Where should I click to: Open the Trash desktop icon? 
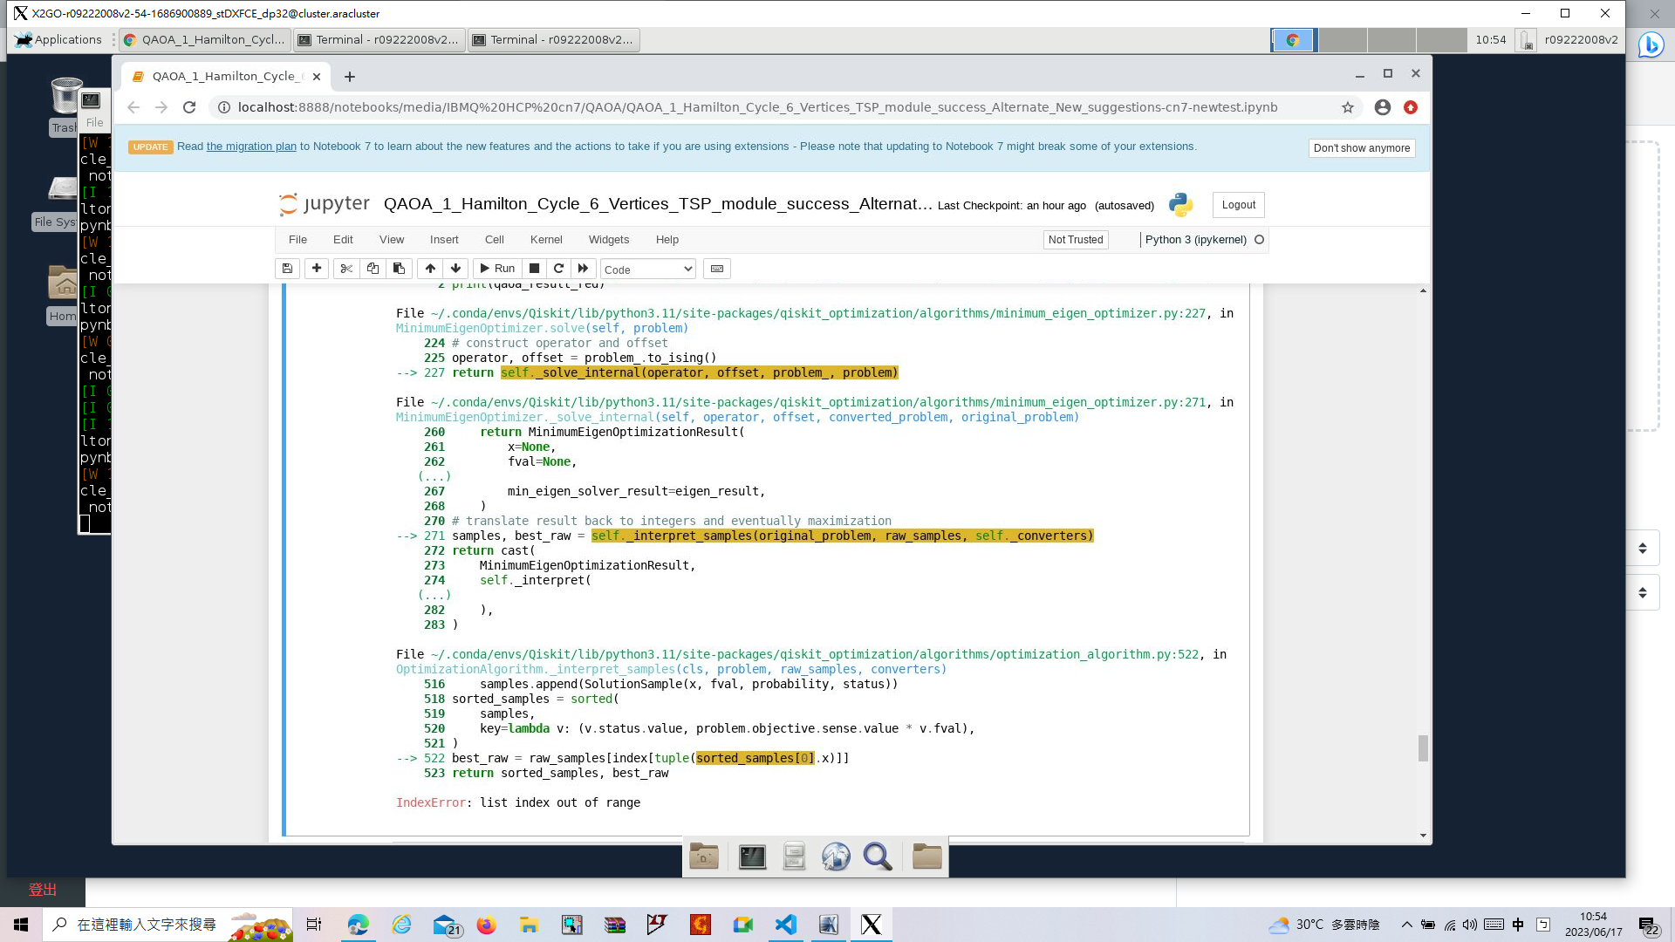click(65, 106)
